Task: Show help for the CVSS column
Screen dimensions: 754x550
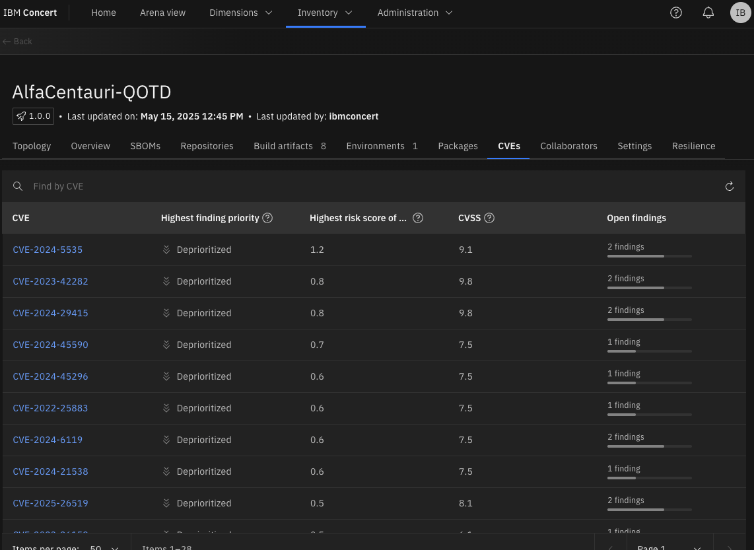Action: coord(489,218)
